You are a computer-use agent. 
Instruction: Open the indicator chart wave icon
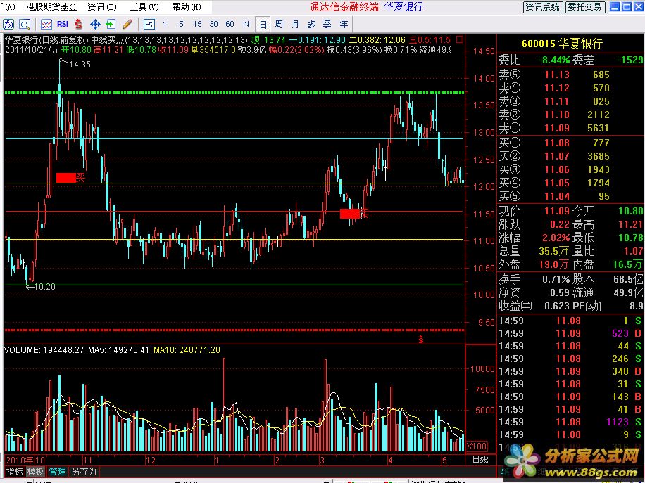point(46,24)
